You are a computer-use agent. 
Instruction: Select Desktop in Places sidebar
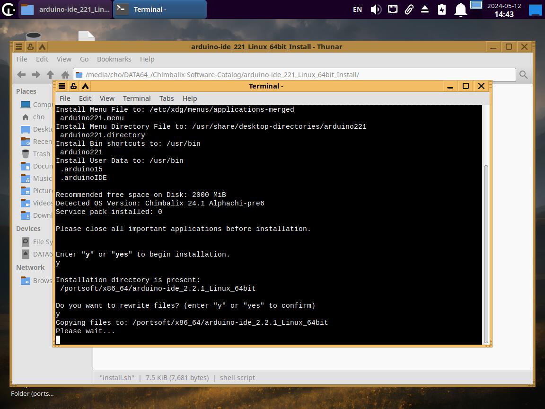[36, 129]
